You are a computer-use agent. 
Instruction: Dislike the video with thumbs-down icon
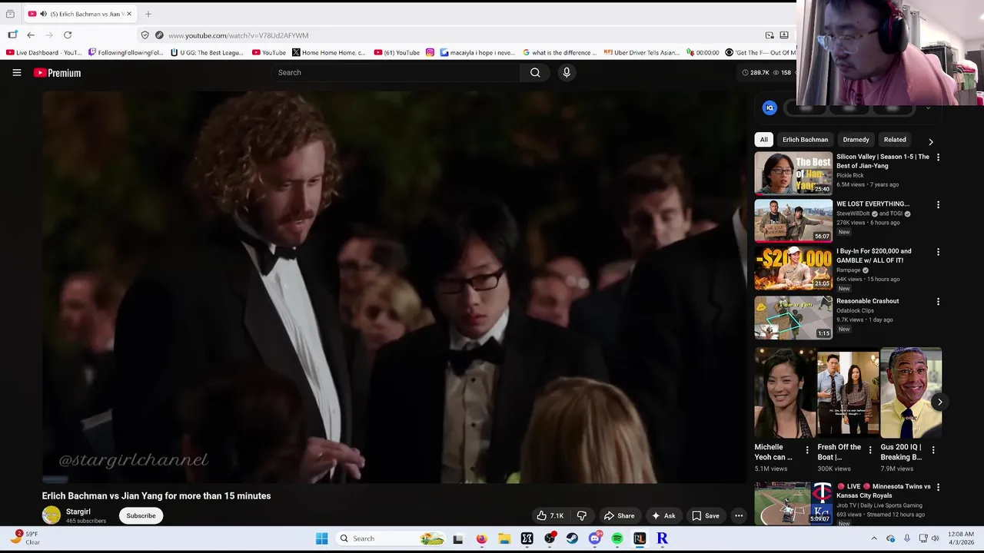click(582, 515)
